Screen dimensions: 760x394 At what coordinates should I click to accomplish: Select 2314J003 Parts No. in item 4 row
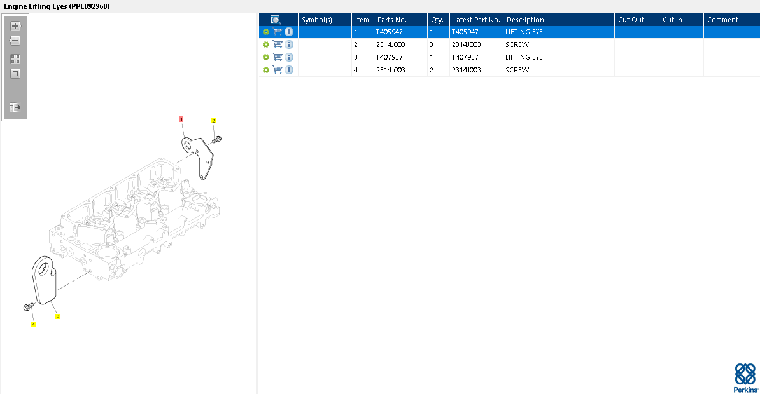[x=391, y=70]
